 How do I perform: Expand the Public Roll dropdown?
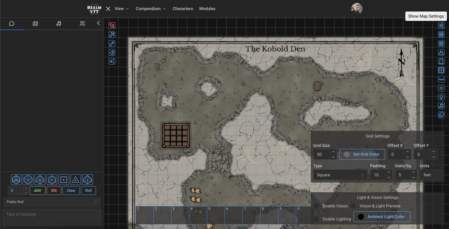tap(52, 202)
